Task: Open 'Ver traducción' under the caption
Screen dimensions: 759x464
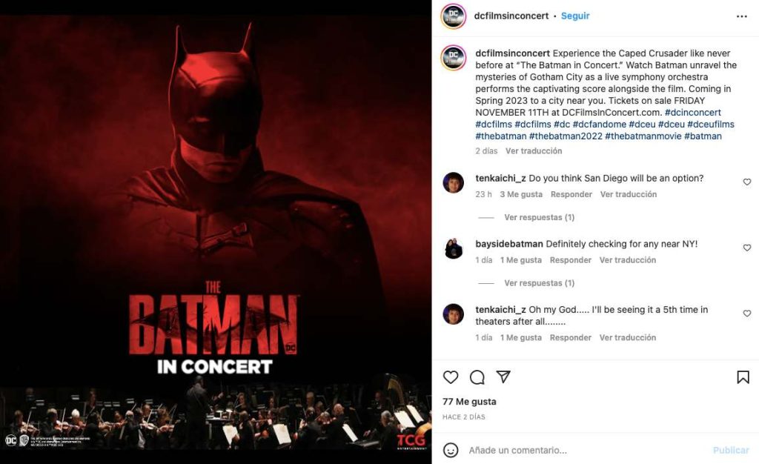Action: click(534, 150)
